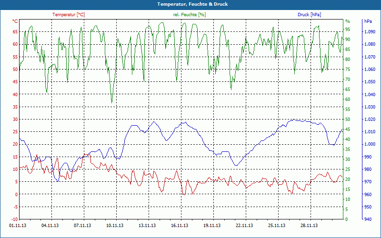Click the red temperature axis value '-5'

(x=16, y=207)
